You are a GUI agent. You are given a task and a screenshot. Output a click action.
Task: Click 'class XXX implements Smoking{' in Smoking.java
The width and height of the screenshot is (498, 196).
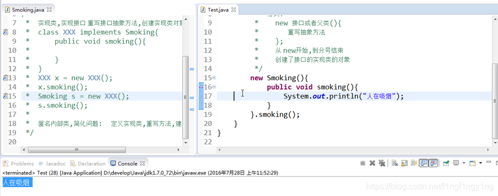tap(98, 32)
